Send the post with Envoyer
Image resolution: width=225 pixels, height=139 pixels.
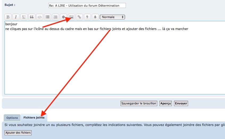[x=181, y=103]
